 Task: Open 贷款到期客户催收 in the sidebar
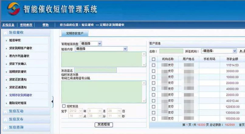pos(21,48)
